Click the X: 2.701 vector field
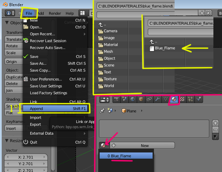Screen dimensions: 222x172 [x=26, y=157]
